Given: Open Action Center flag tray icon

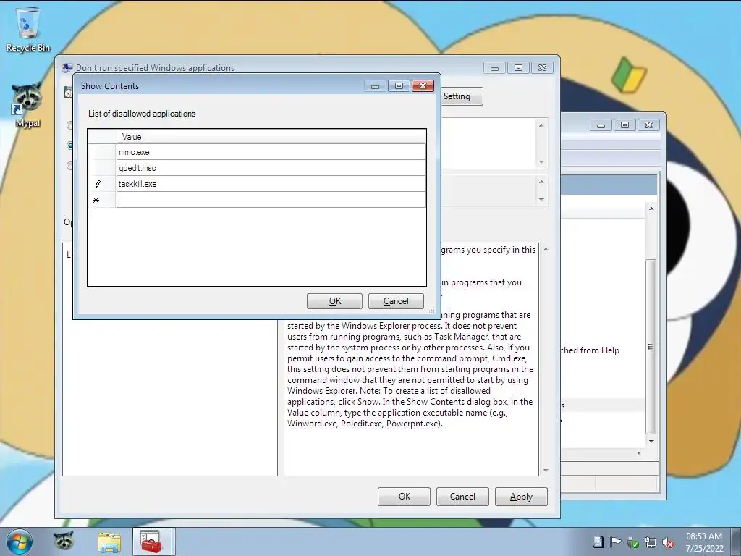Looking at the screenshot, I should point(615,542).
